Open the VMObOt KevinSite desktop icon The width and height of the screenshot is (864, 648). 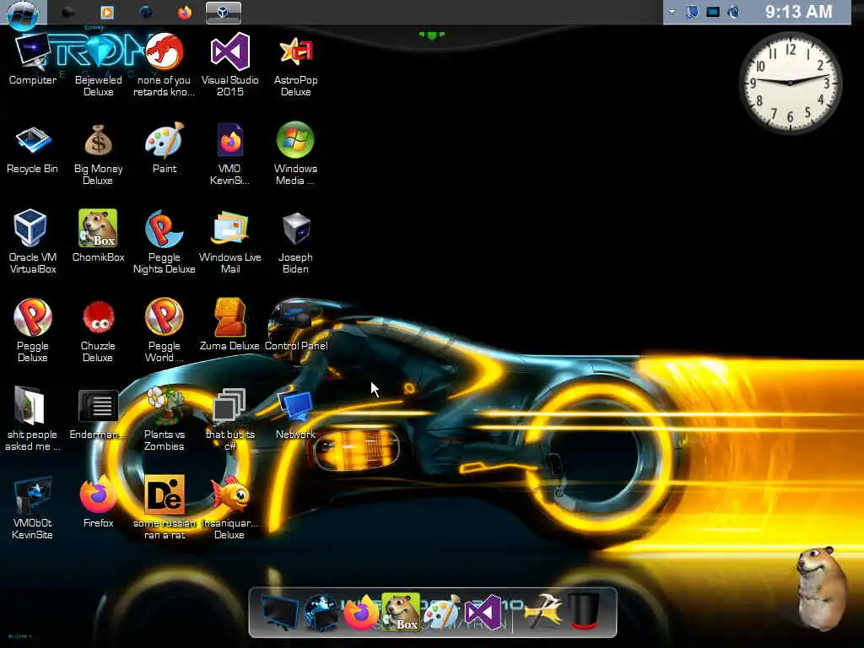click(32, 508)
